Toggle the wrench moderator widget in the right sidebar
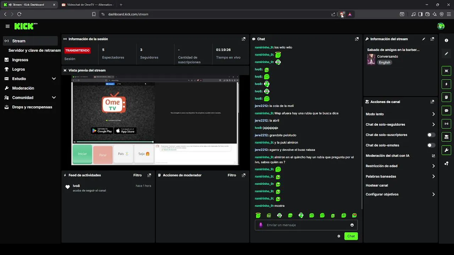Image resolution: width=454 pixels, height=255 pixels. tap(446, 150)
